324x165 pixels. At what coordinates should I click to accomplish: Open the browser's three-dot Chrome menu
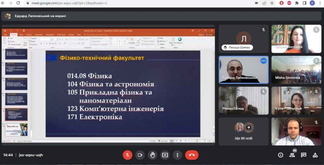[x=320, y=3]
